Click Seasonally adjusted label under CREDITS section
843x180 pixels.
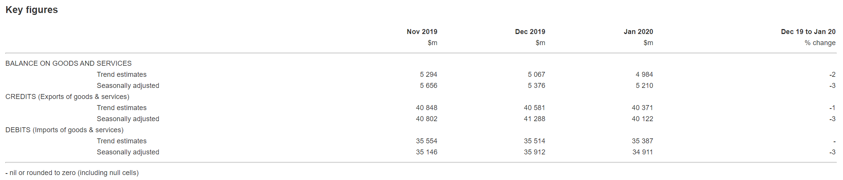tap(128, 119)
